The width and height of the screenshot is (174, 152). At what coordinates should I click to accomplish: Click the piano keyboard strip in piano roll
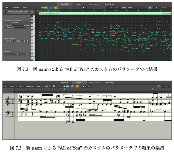coord(33,38)
